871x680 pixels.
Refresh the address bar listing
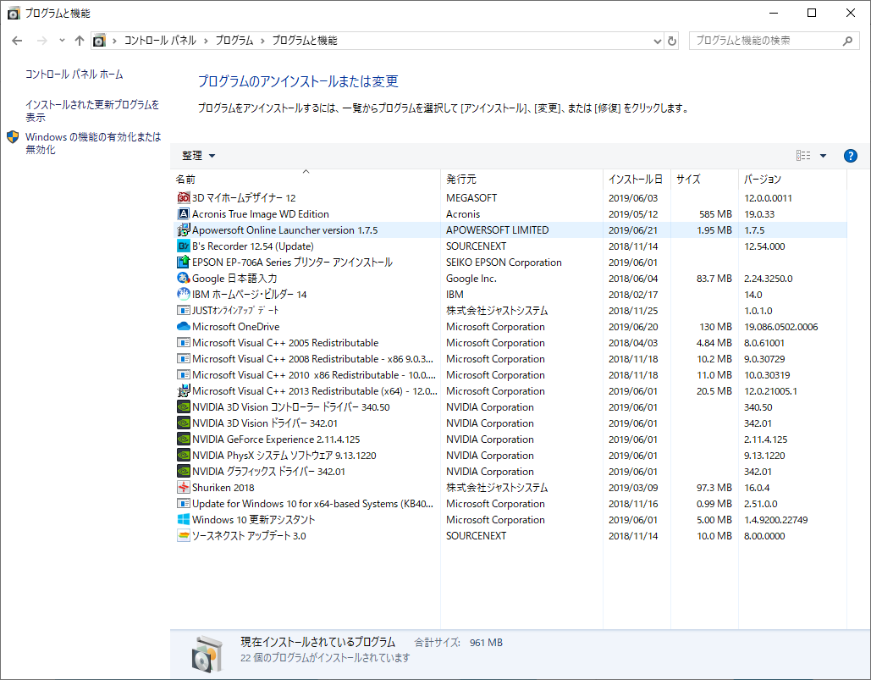point(672,41)
